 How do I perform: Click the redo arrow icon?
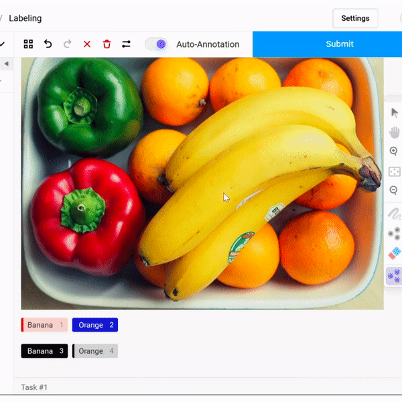coord(68,44)
